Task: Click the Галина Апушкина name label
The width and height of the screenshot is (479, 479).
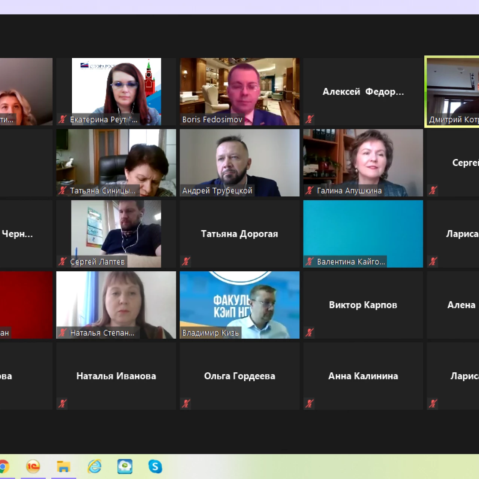Action: tap(349, 190)
